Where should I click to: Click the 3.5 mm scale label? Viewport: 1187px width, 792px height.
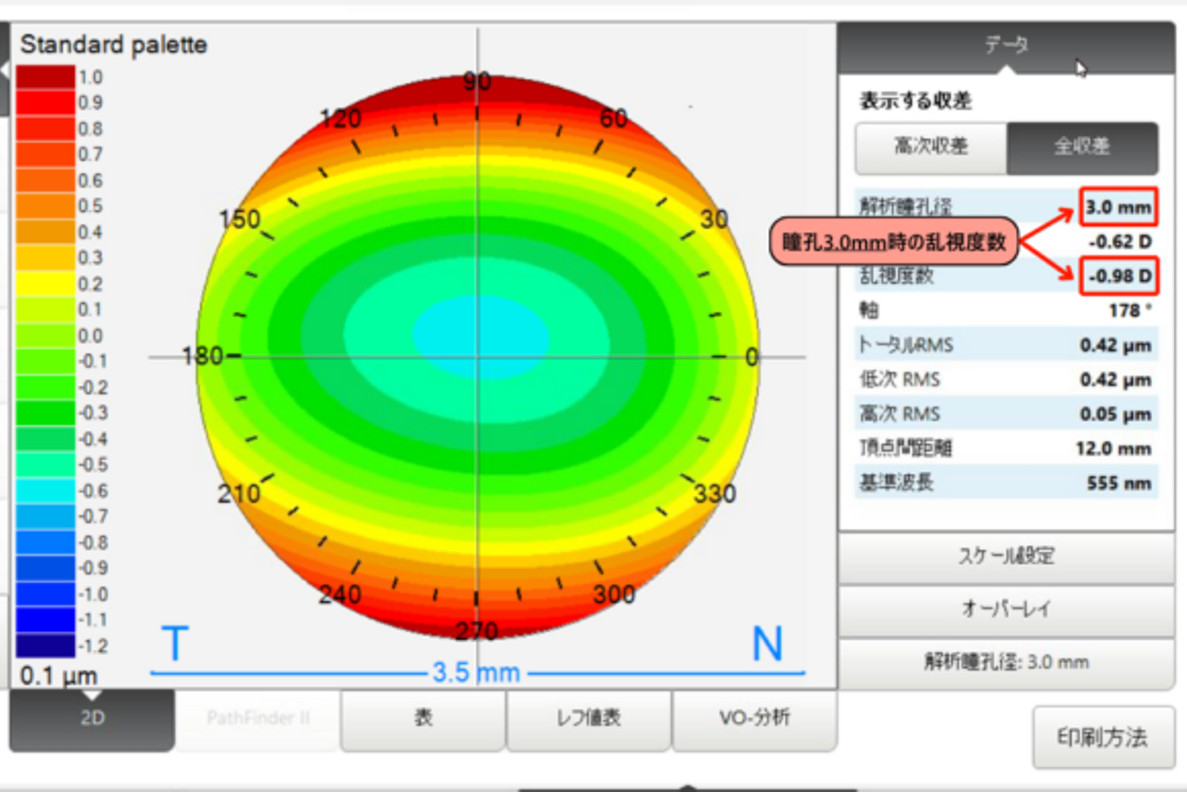pos(476,673)
